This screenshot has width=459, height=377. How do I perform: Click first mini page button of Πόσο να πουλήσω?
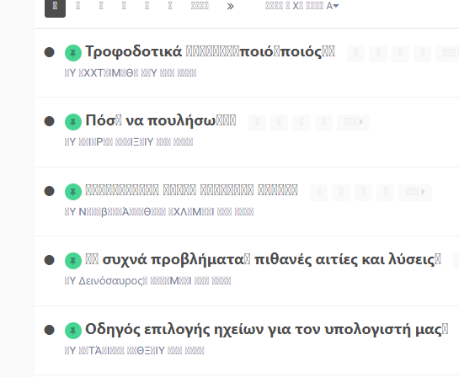[x=258, y=122]
